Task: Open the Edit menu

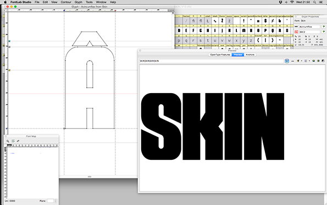Action: tap(45, 2)
